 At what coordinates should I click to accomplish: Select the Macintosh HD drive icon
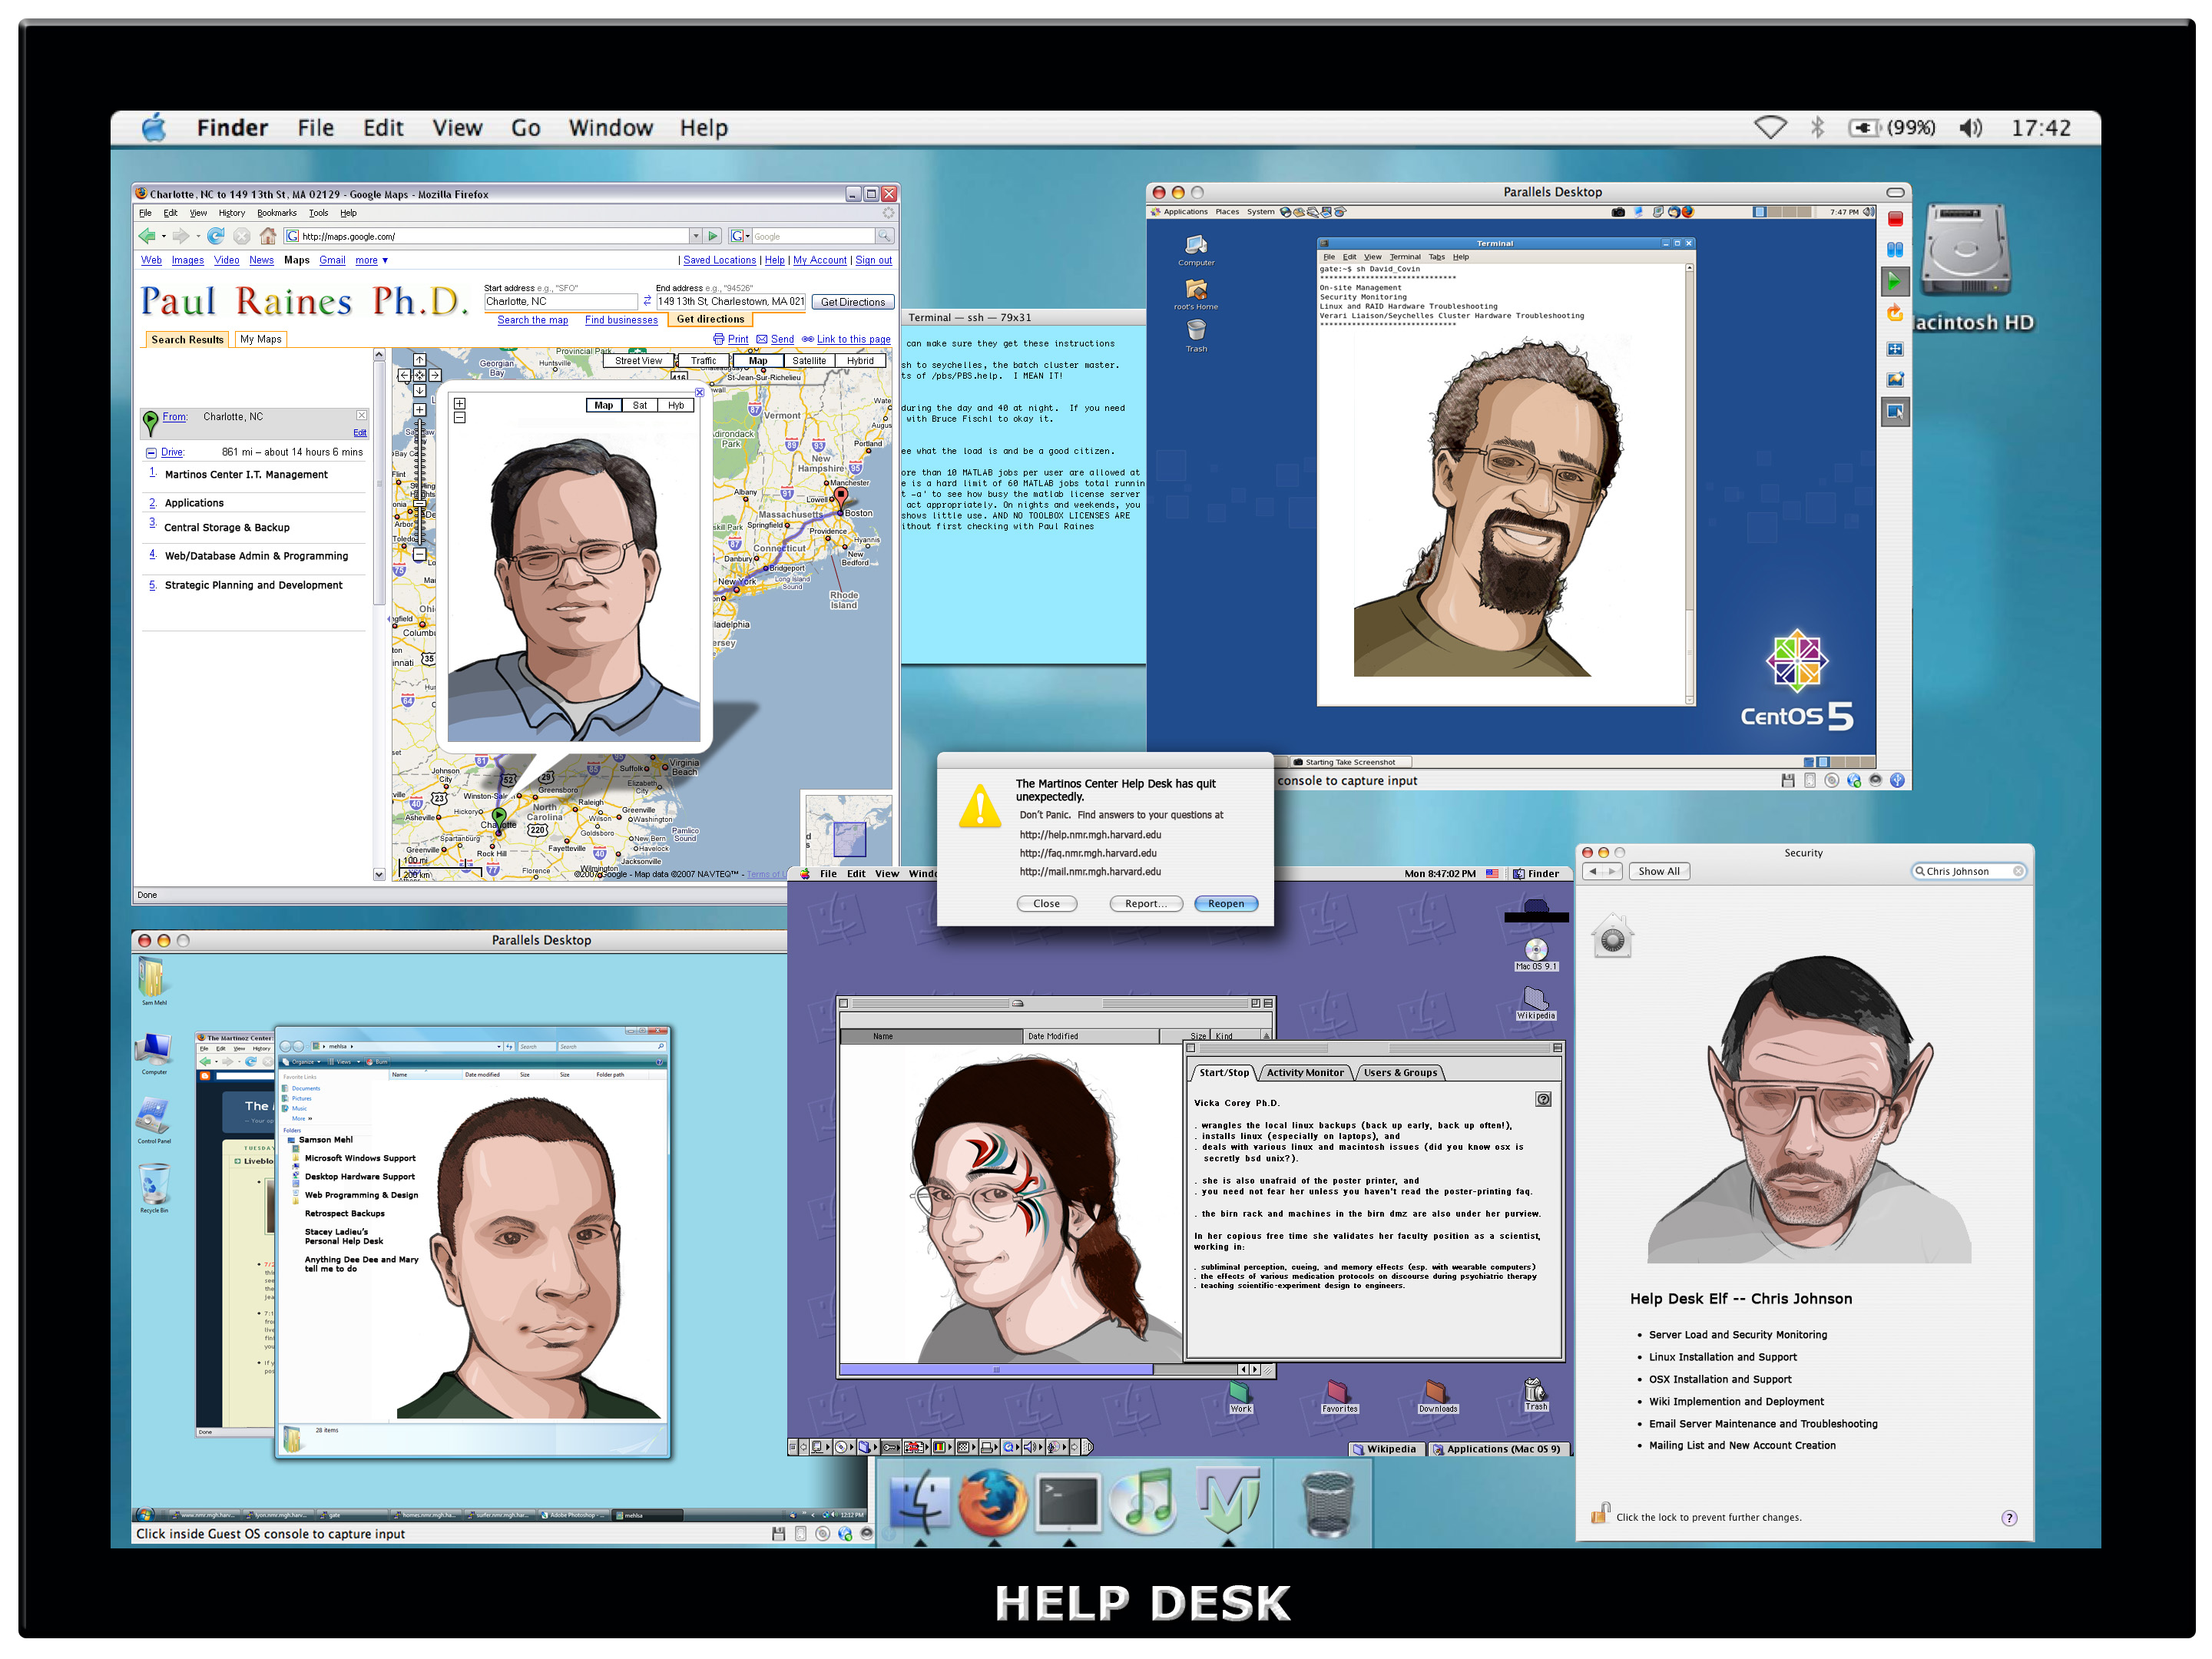tap(1966, 250)
